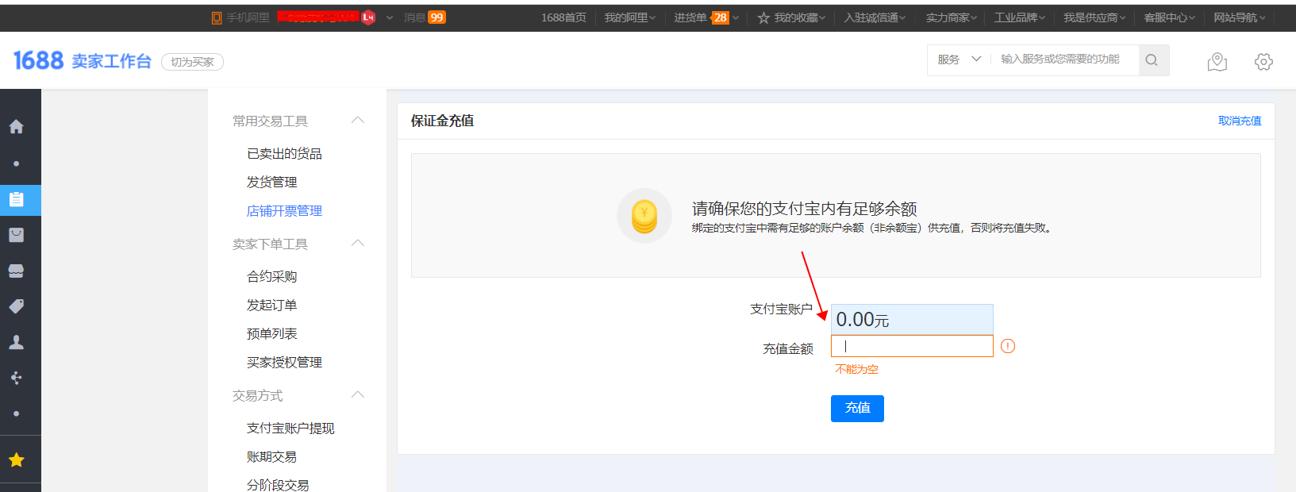Click the blue 充值 button
This screenshot has height=492, width=1296.
coord(857,408)
